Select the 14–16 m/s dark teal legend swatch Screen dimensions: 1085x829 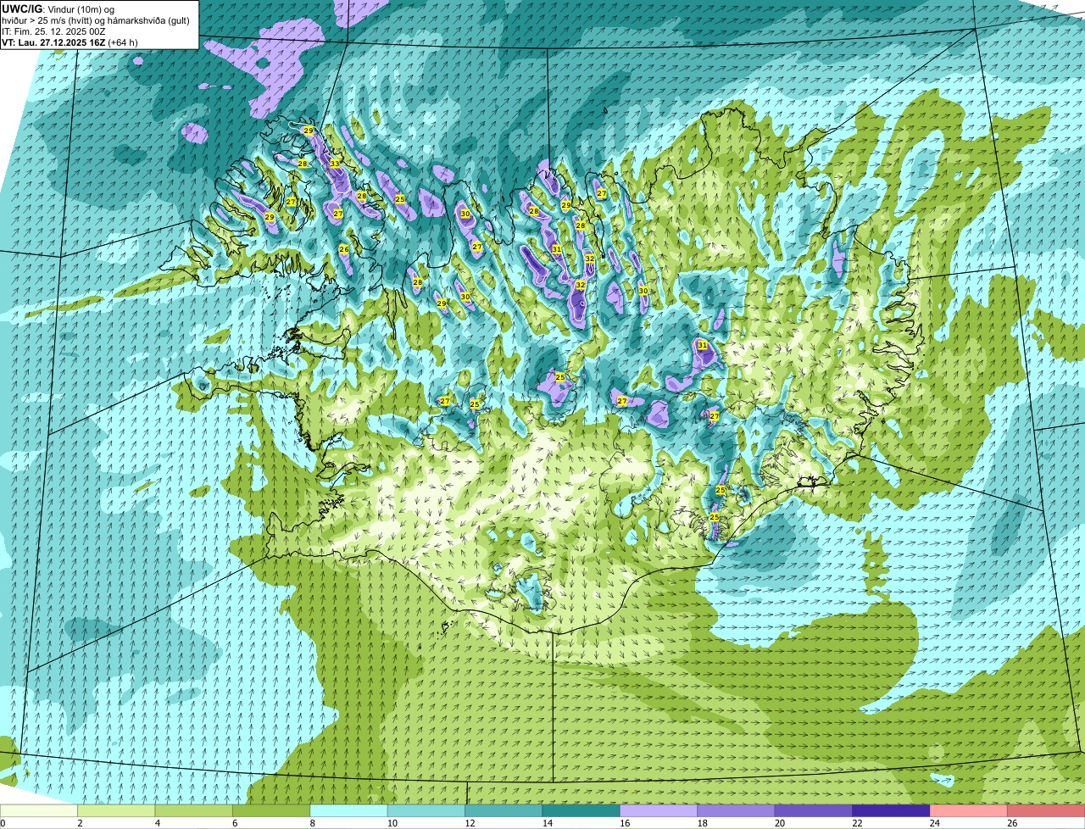point(581,810)
